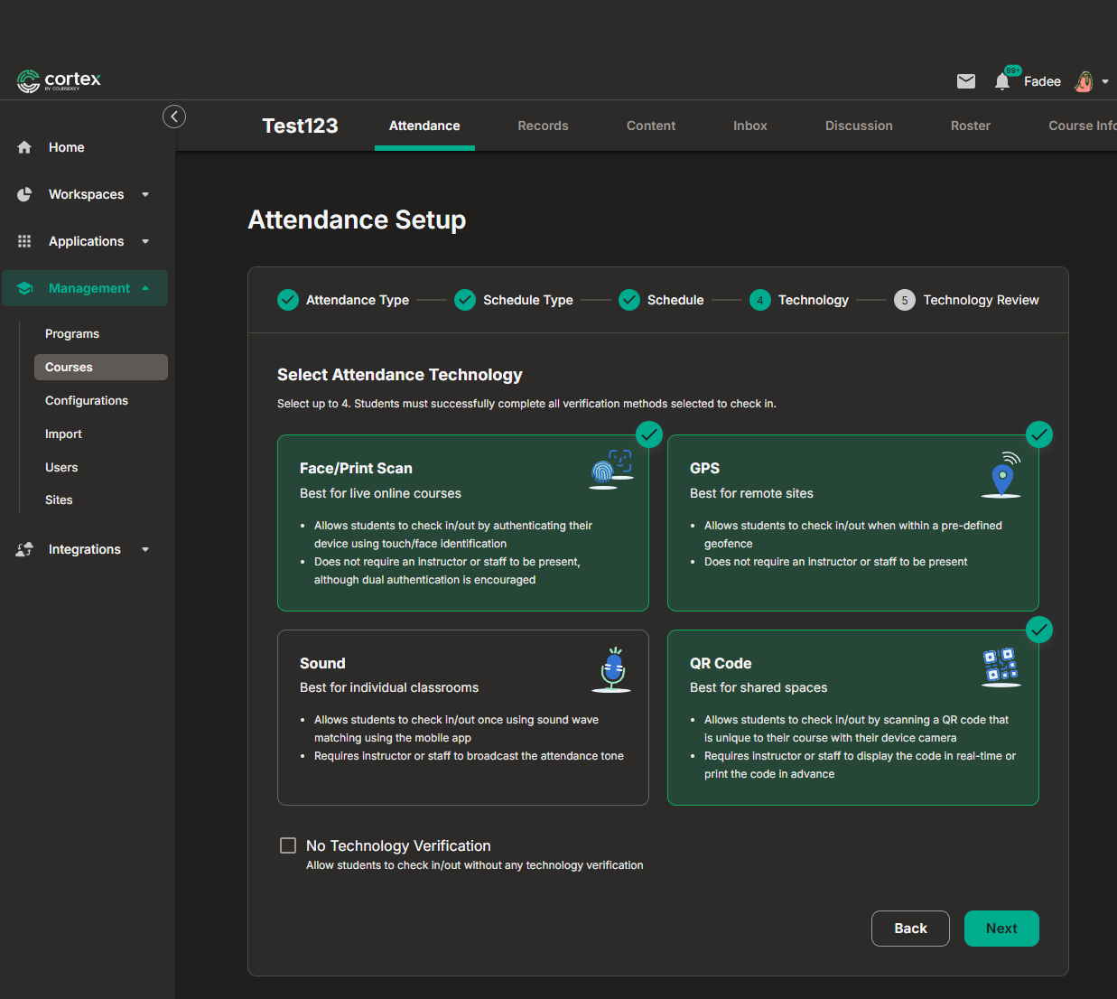Collapse the Management menu arrow
The image size is (1117, 999).
pos(145,288)
